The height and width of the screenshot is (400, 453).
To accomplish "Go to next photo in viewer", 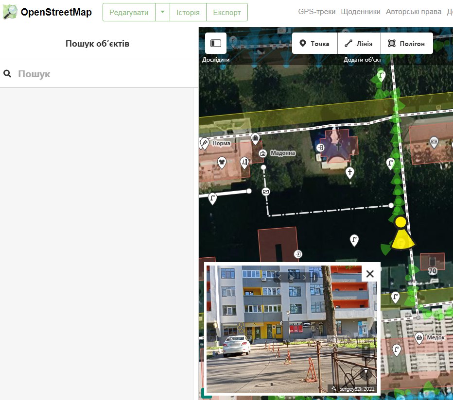I will pos(304,278).
